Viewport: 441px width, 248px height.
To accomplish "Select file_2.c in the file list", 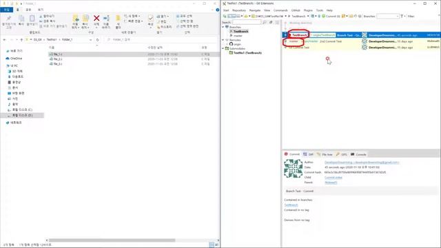I will [58, 59].
